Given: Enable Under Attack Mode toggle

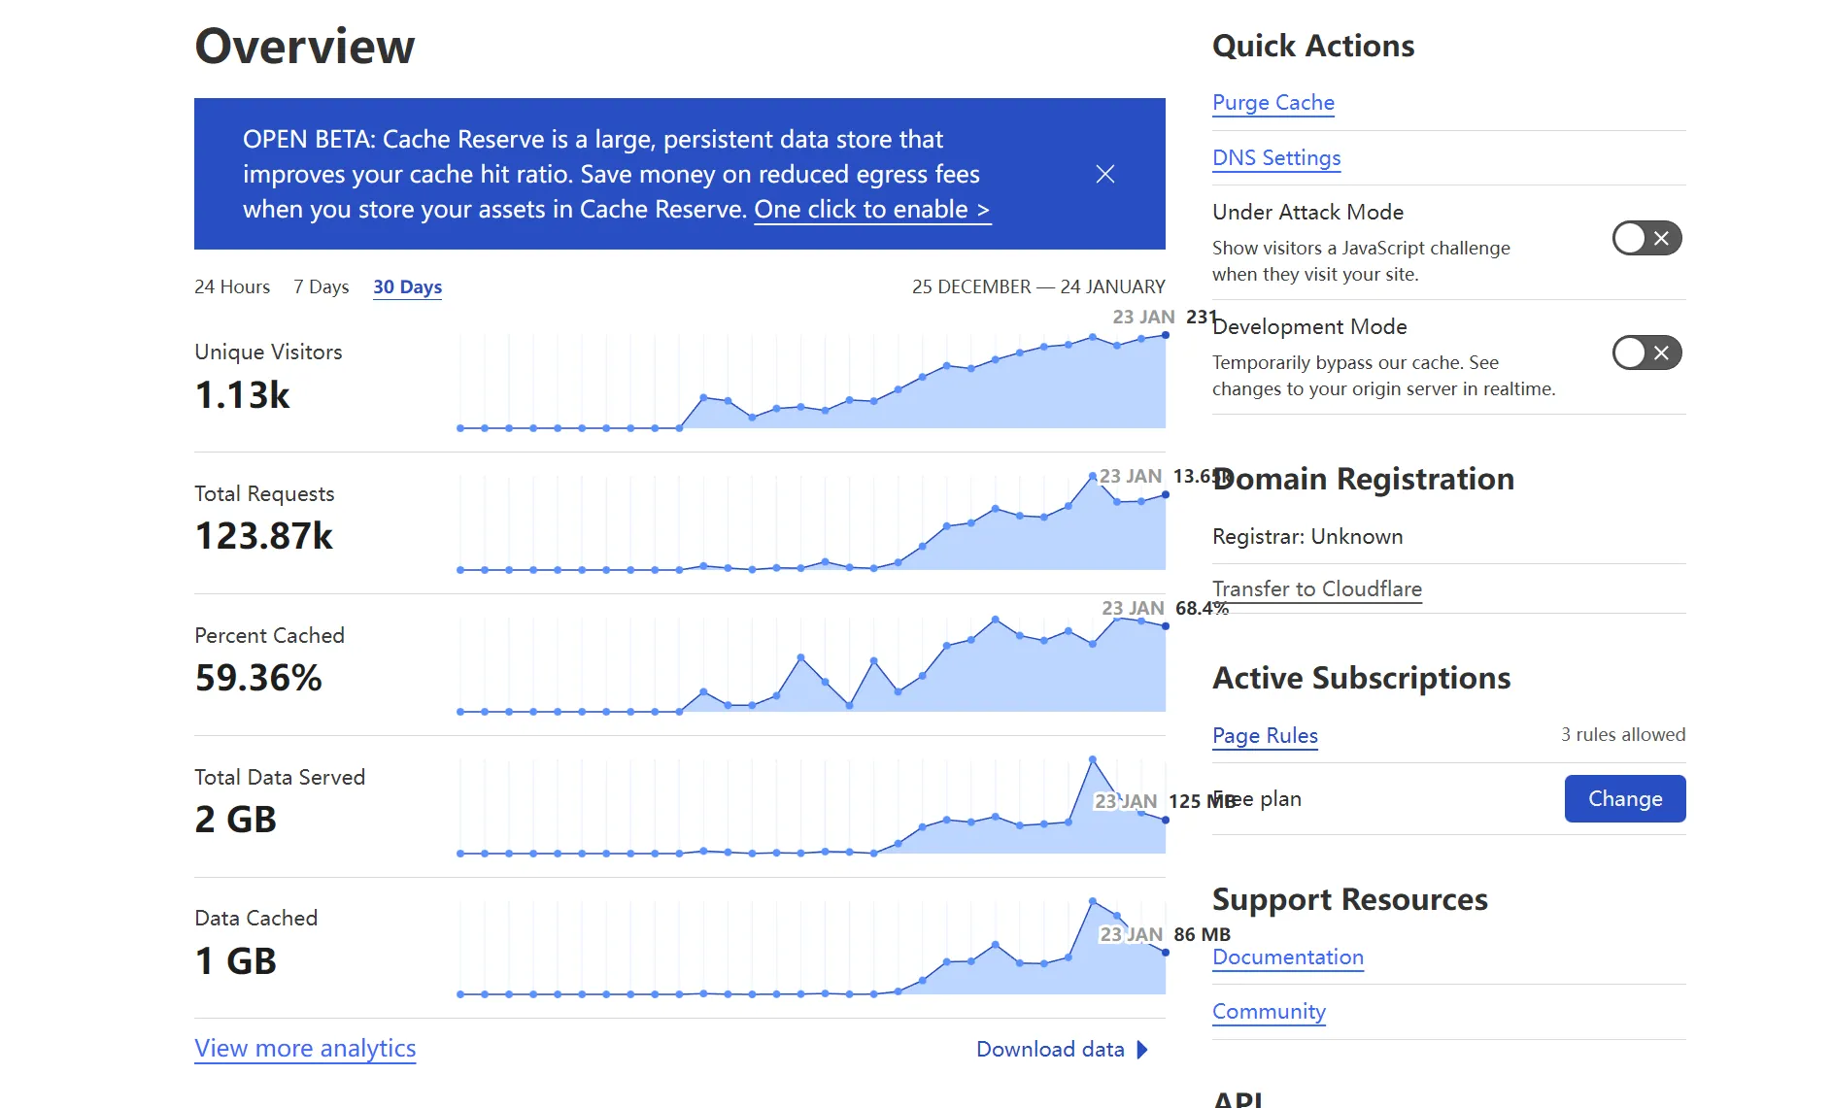Looking at the screenshot, I should pyautogui.click(x=1646, y=238).
